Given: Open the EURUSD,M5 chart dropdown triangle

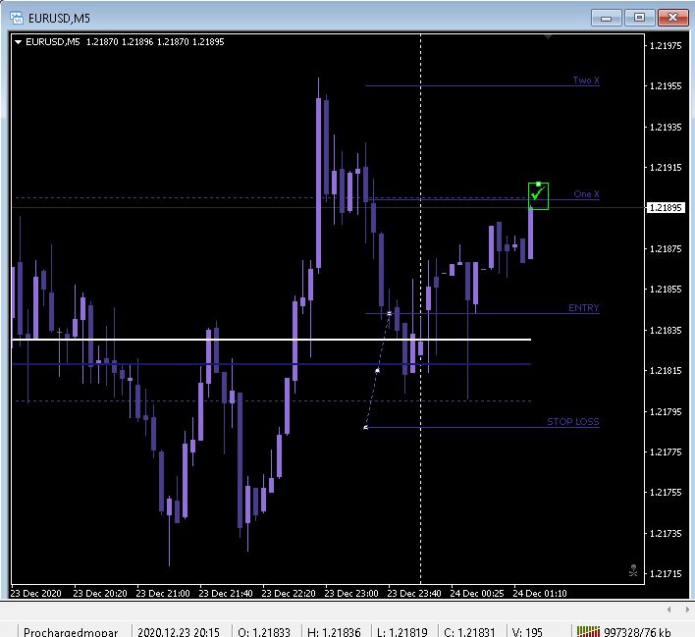Looking at the screenshot, I should (19, 42).
